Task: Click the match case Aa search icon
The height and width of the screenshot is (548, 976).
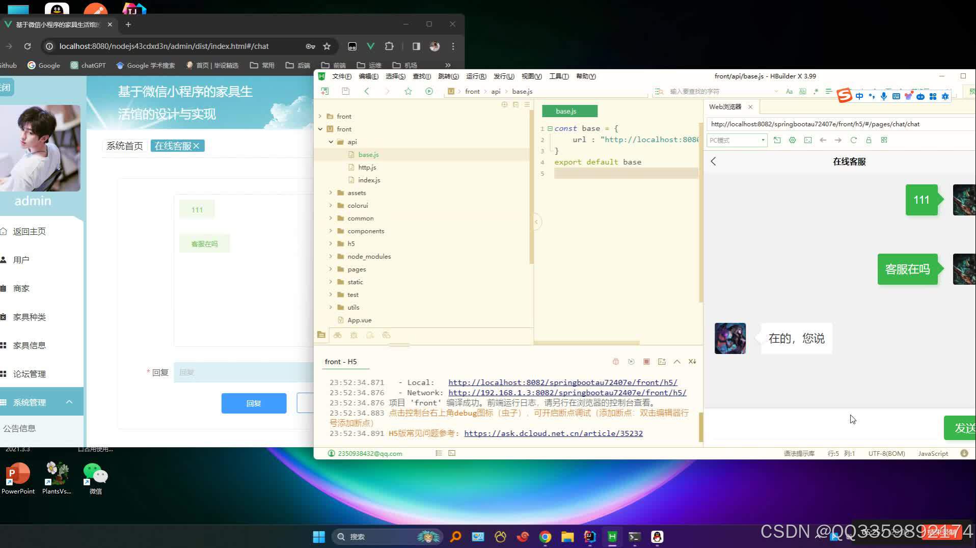Action: pos(789,92)
